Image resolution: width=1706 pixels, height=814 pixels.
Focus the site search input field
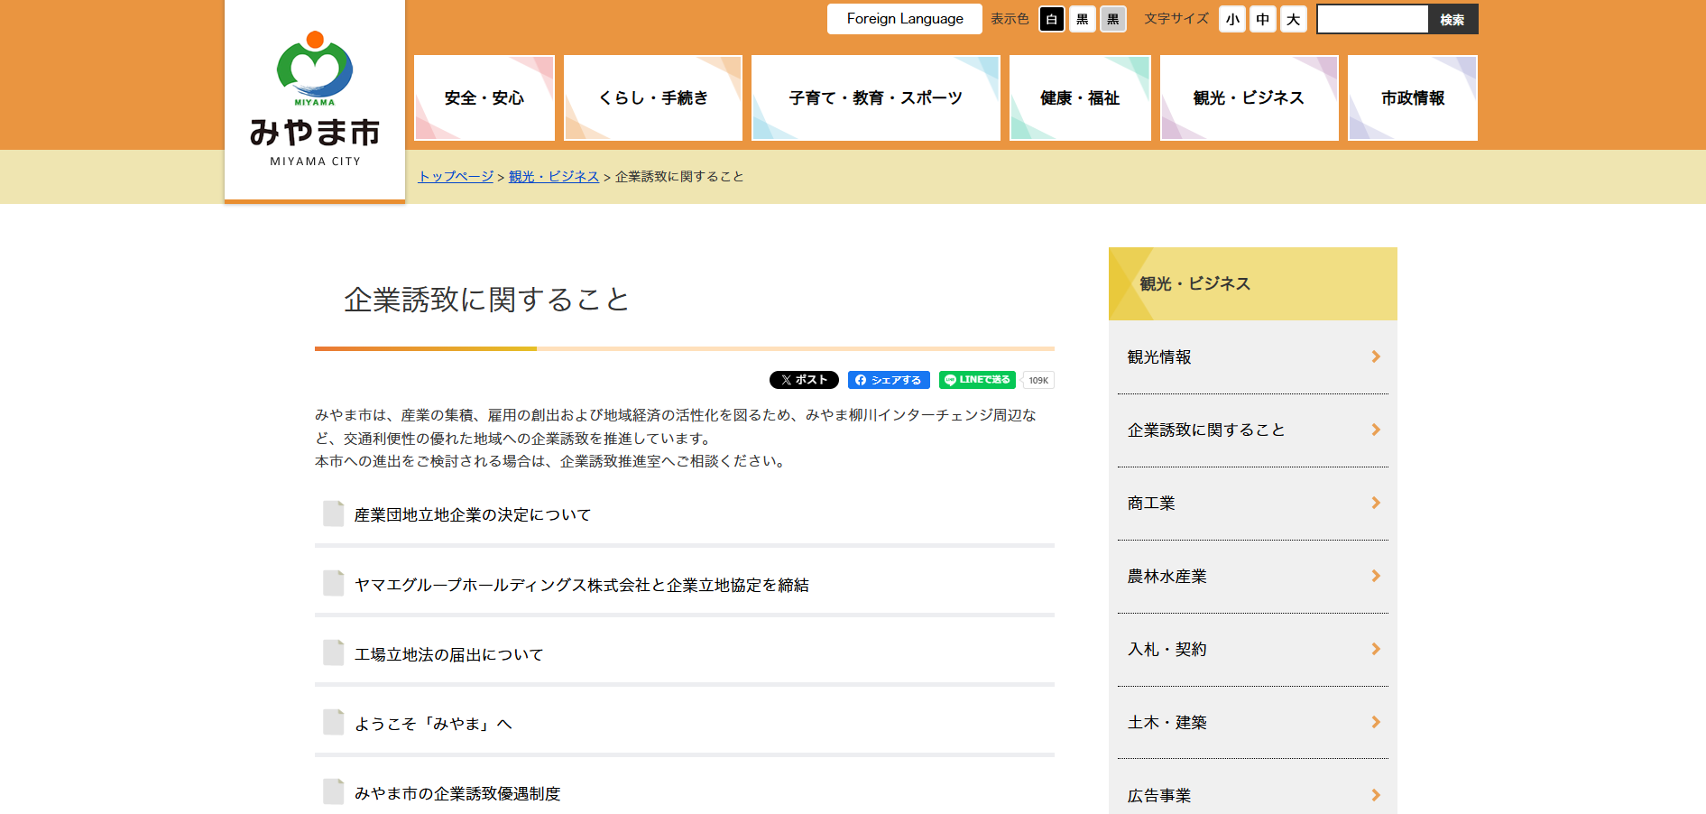click(1373, 19)
